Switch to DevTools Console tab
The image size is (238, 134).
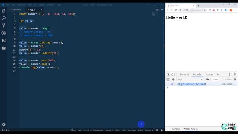tap(197, 74)
